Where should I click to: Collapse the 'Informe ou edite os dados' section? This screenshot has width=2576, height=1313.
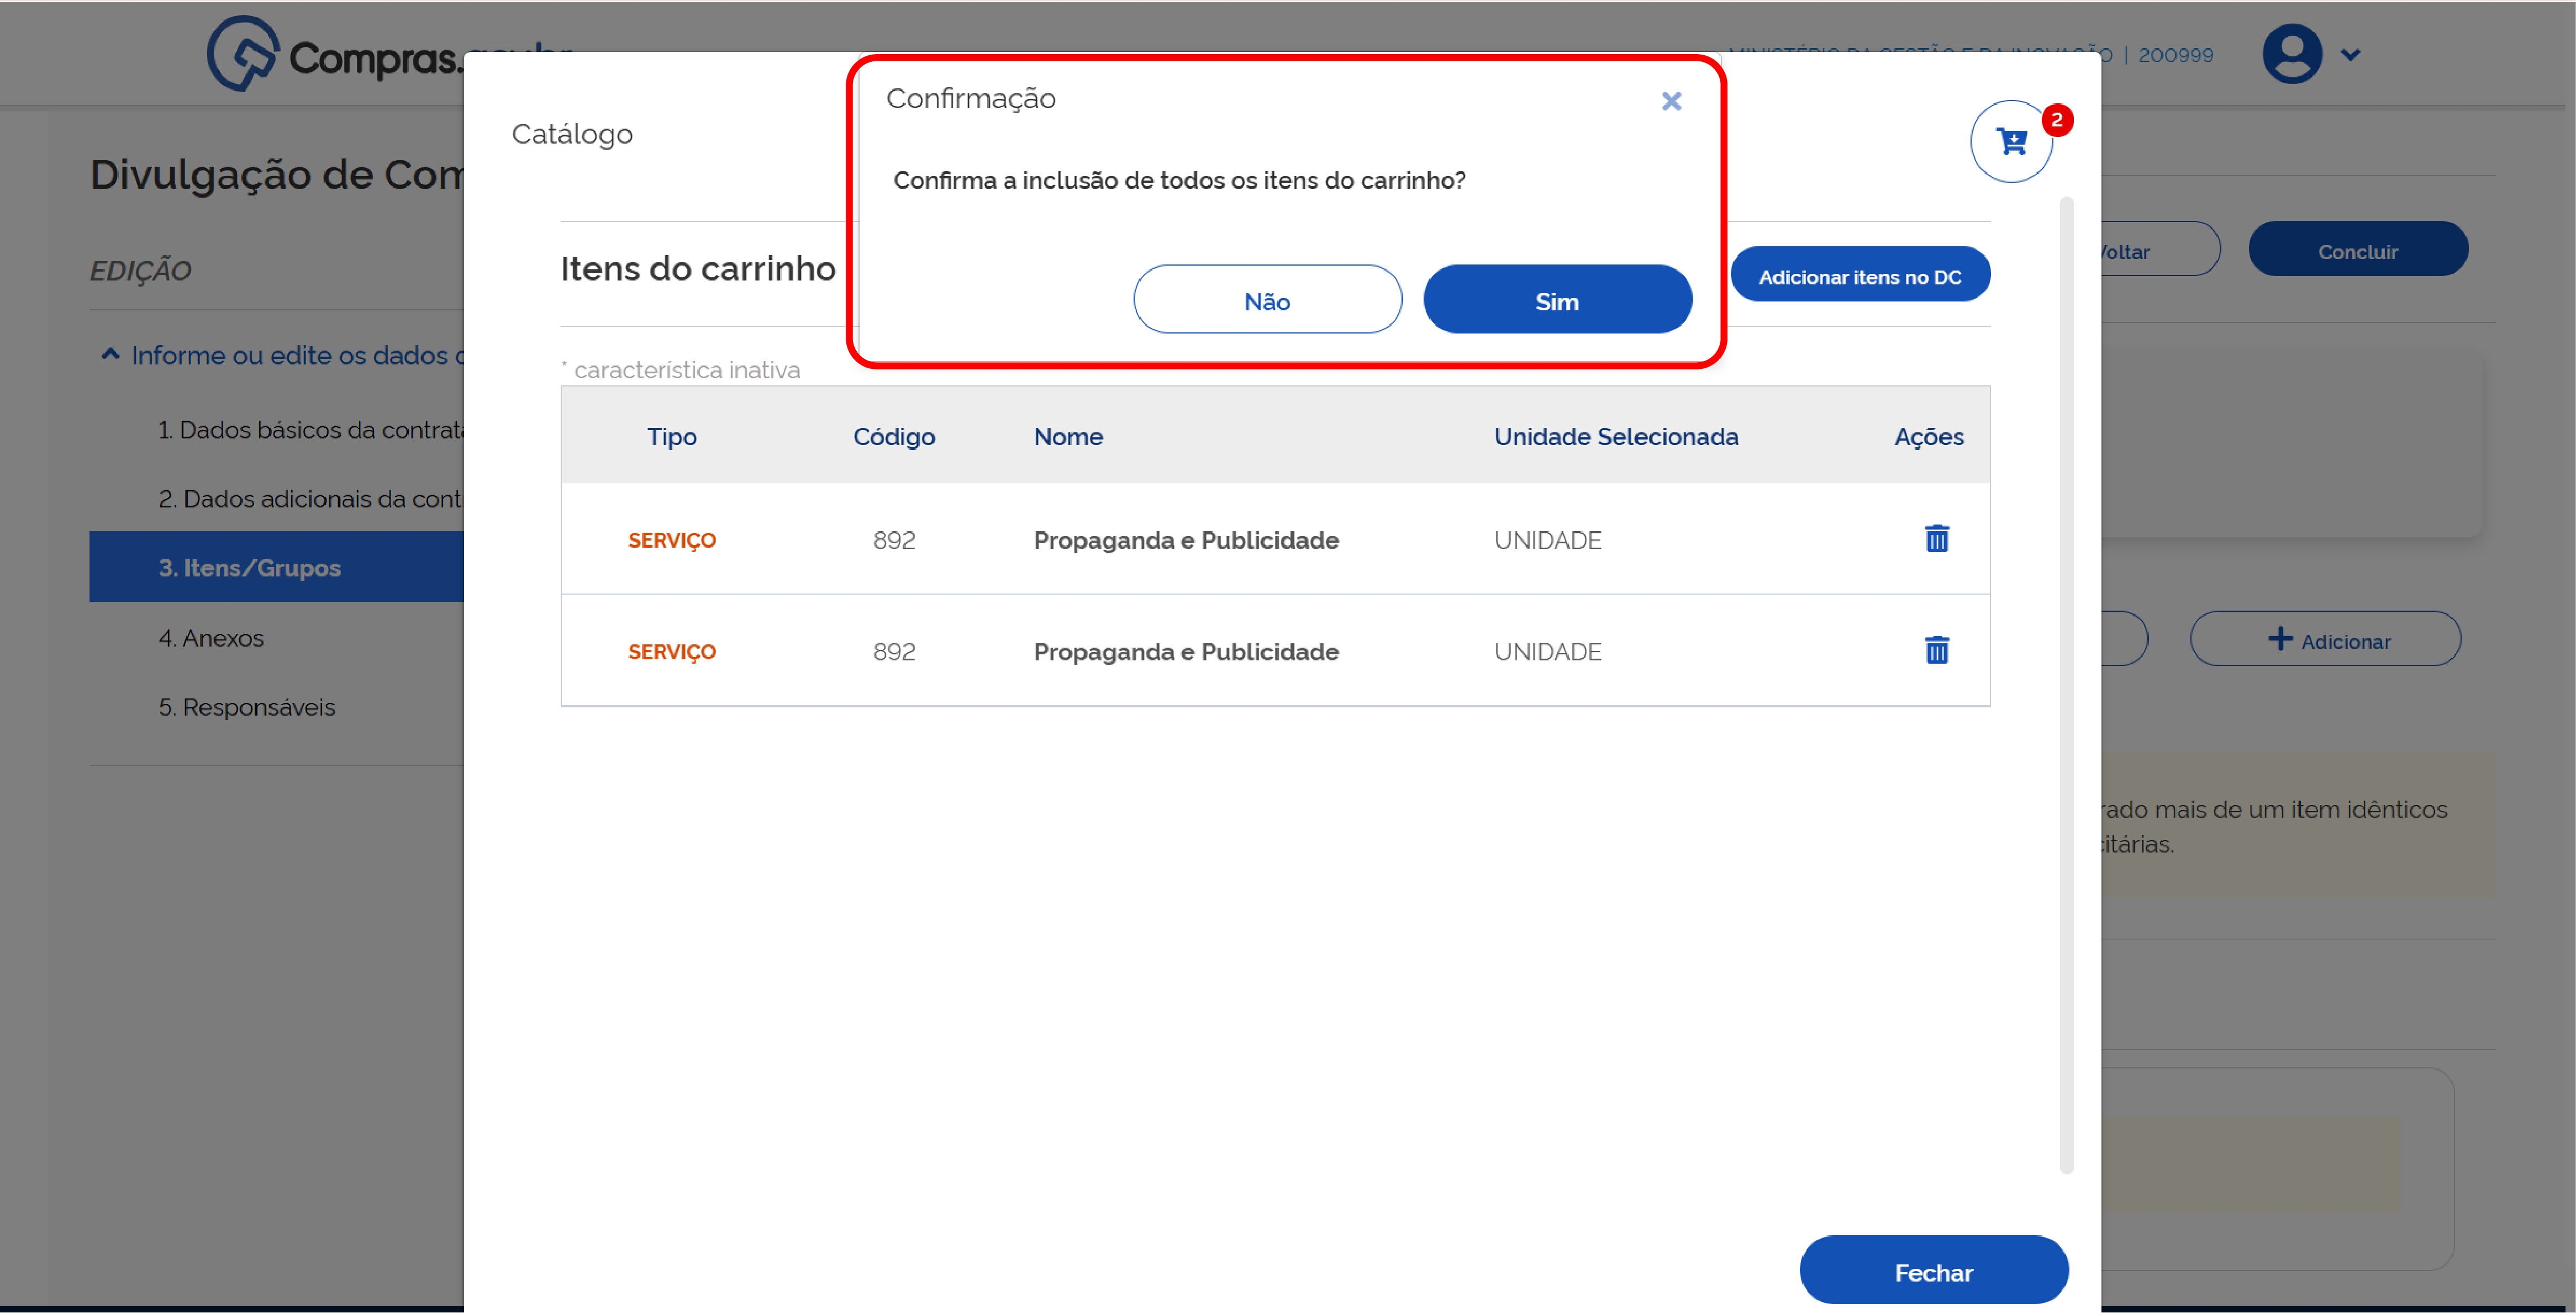pos(284,356)
